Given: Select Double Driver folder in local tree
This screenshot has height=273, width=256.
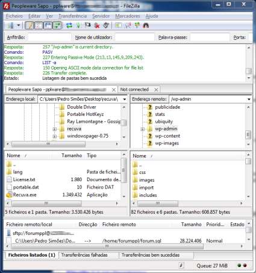Looking at the screenshot, I should [x=81, y=107].
